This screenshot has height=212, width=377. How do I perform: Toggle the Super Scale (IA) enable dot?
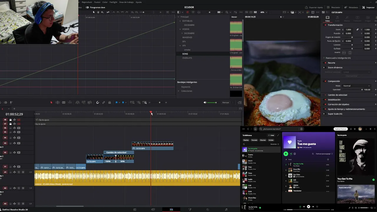pyautogui.click(x=324, y=114)
